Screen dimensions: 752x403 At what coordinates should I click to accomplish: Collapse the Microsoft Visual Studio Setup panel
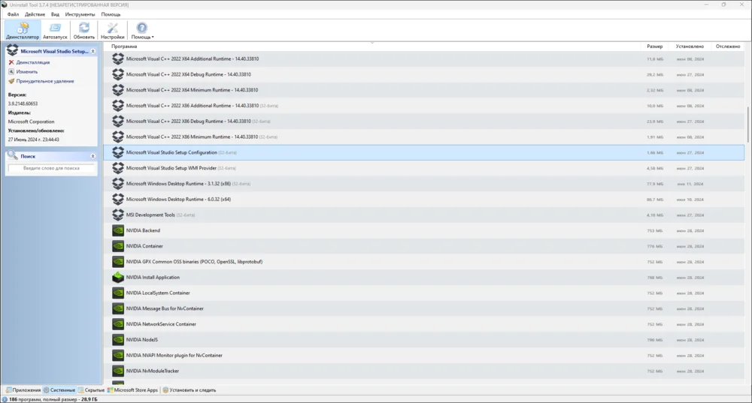92,51
